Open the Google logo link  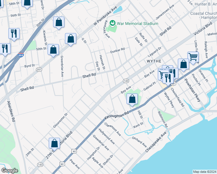[10, 171]
